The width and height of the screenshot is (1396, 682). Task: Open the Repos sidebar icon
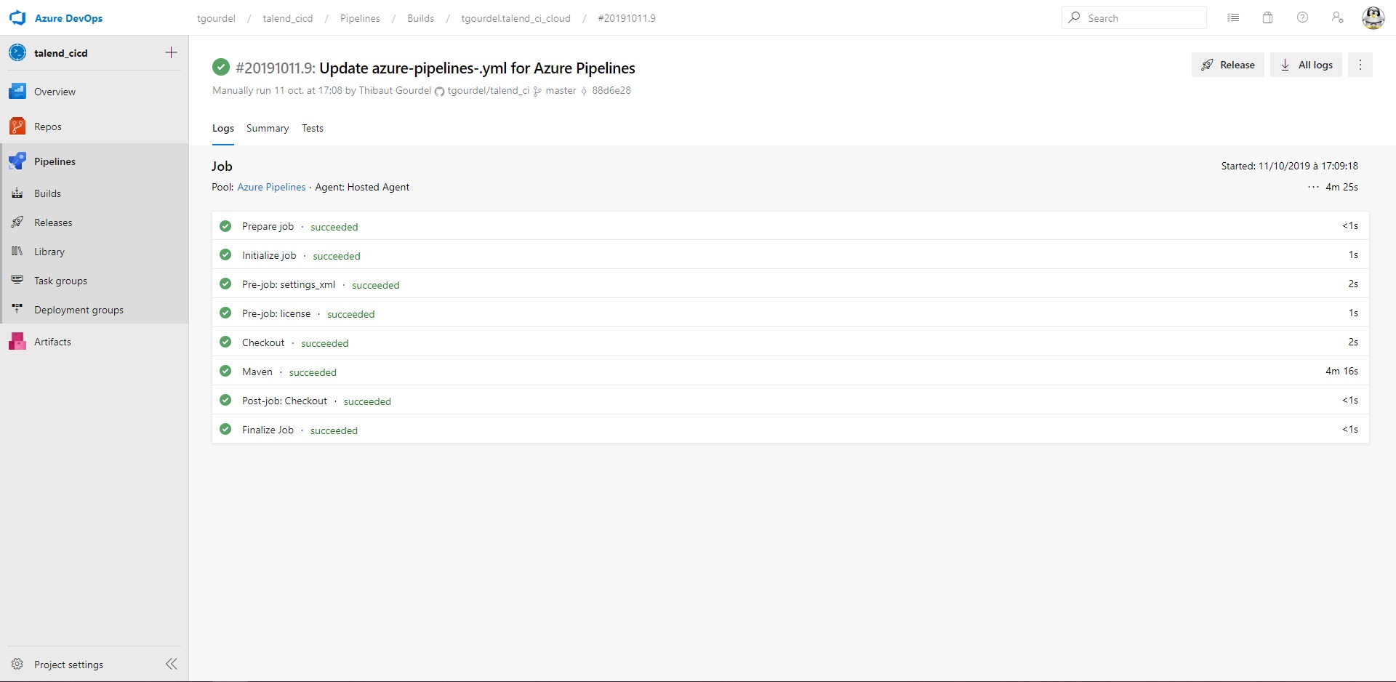17,127
